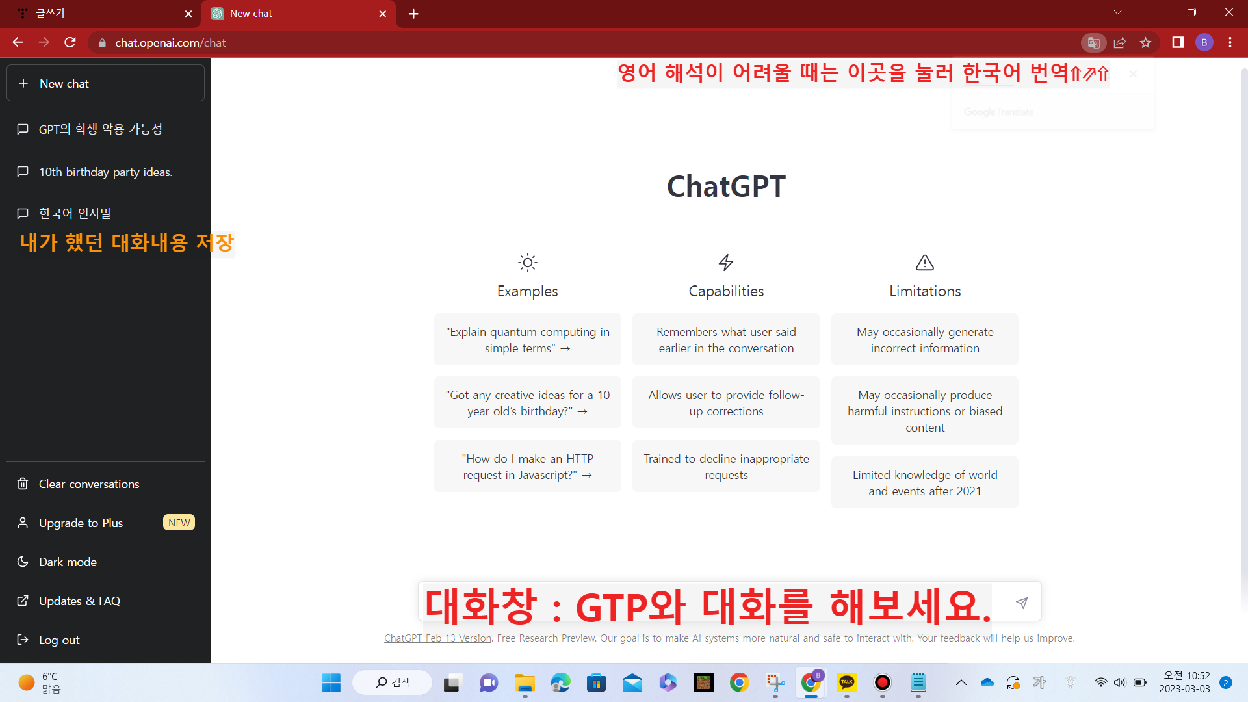
Task: Click 'Explain quantum computing in simple terms'
Action: pyautogui.click(x=527, y=339)
